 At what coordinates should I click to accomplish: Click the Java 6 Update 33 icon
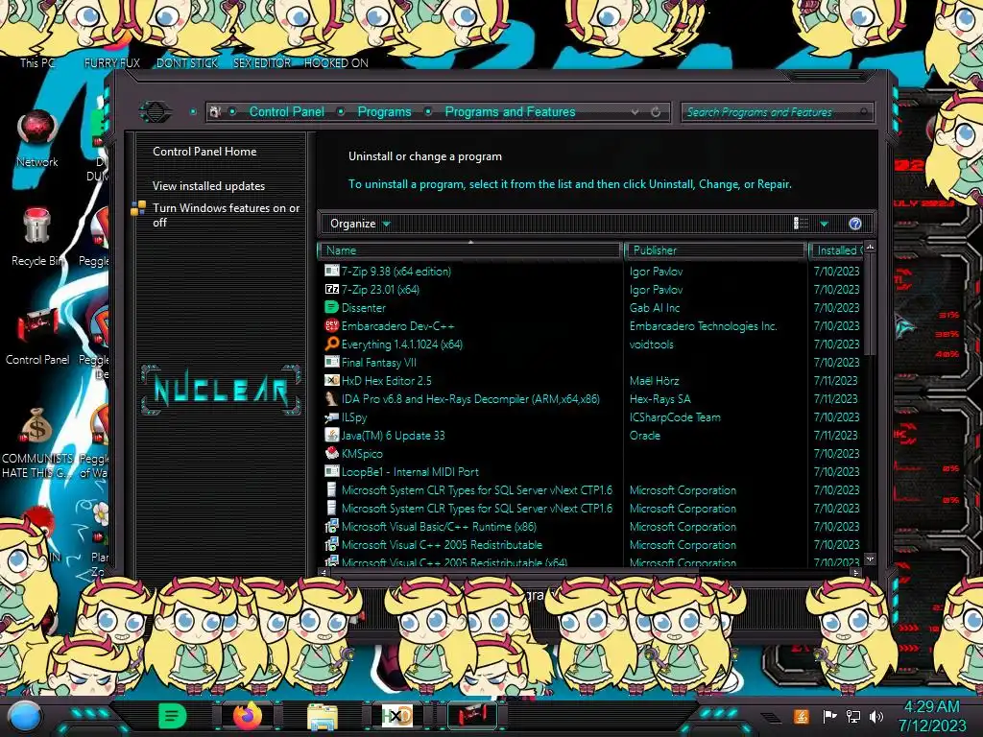pos(331,435)
